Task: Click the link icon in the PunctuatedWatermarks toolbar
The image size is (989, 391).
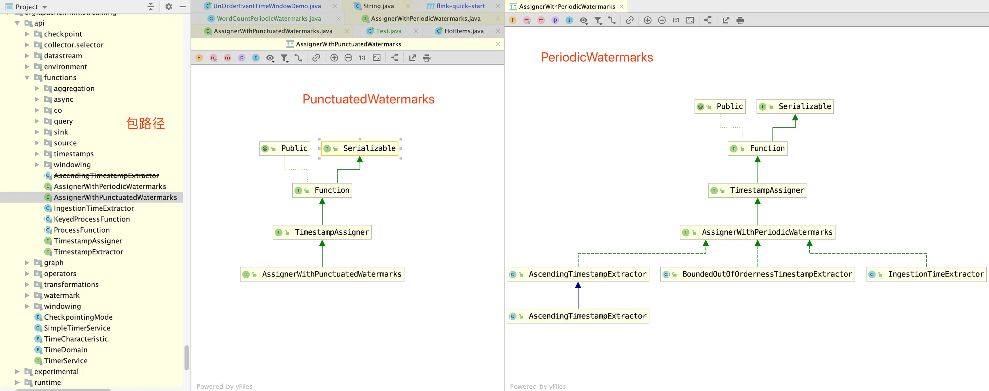Action: click(316, 58)
